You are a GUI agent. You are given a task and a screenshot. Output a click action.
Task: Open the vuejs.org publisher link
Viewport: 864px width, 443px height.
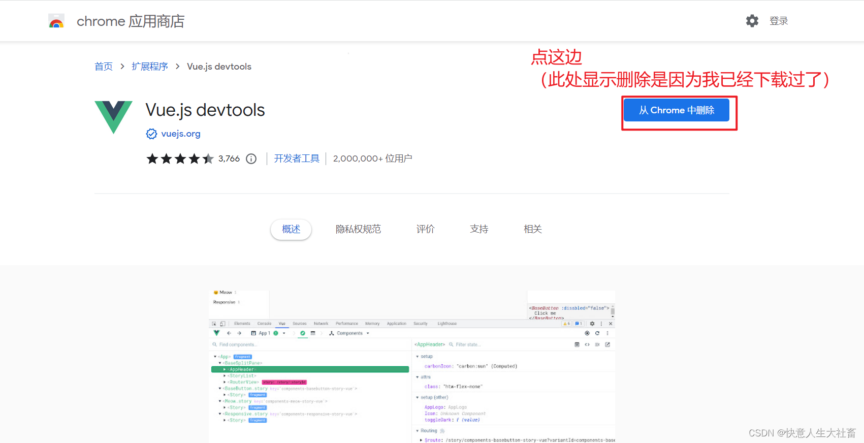coord(181,134)
